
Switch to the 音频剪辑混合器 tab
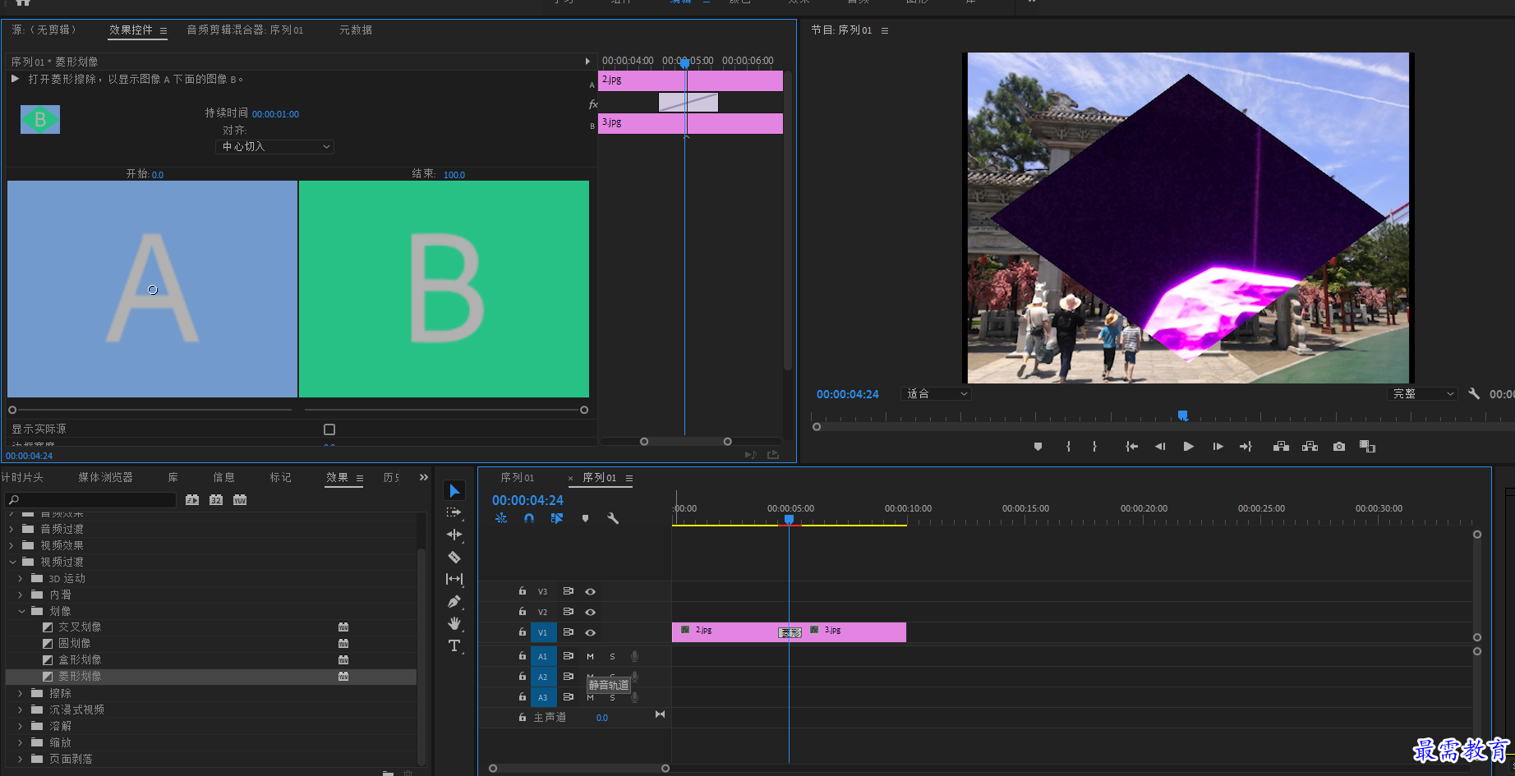coord(245,30)
